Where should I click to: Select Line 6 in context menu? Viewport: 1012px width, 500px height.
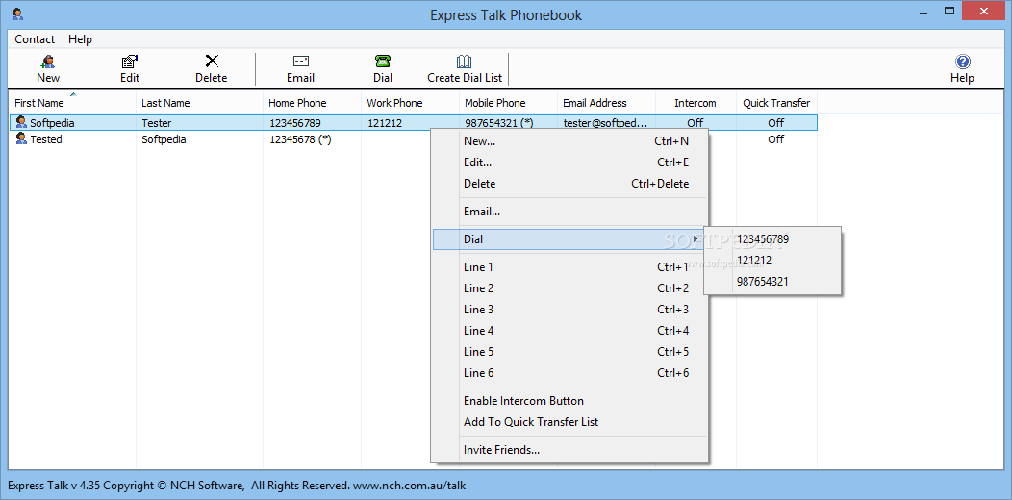click(569, 373)
